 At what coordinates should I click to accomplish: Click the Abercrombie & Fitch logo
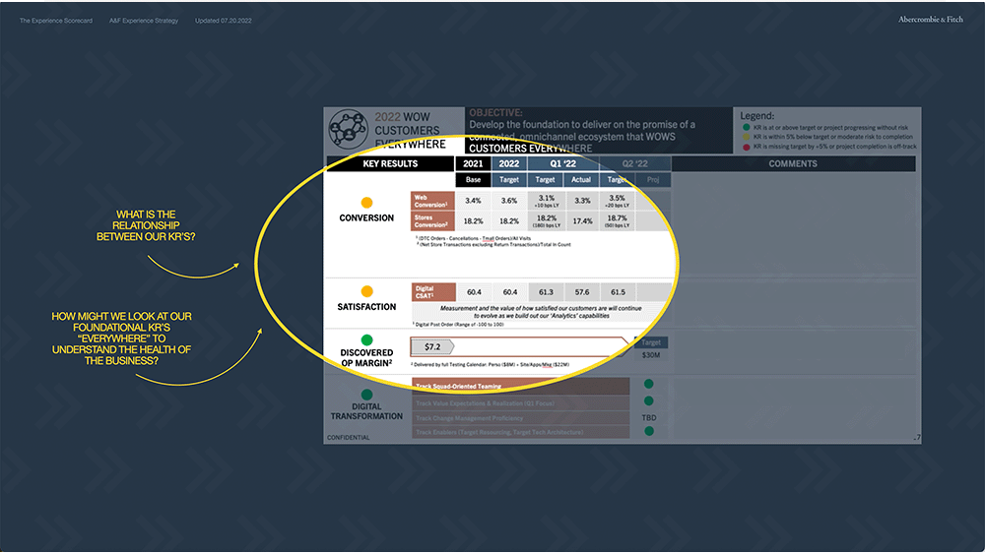tap(931, 20)
